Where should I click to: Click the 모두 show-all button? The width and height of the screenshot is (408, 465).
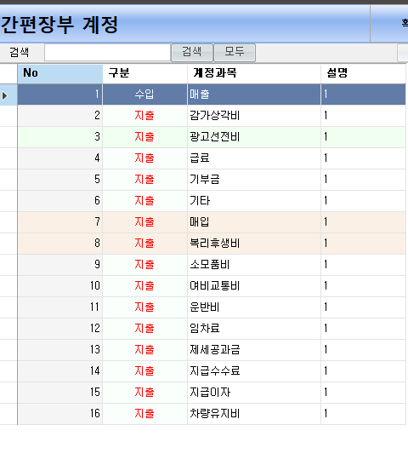click(235, 53)
